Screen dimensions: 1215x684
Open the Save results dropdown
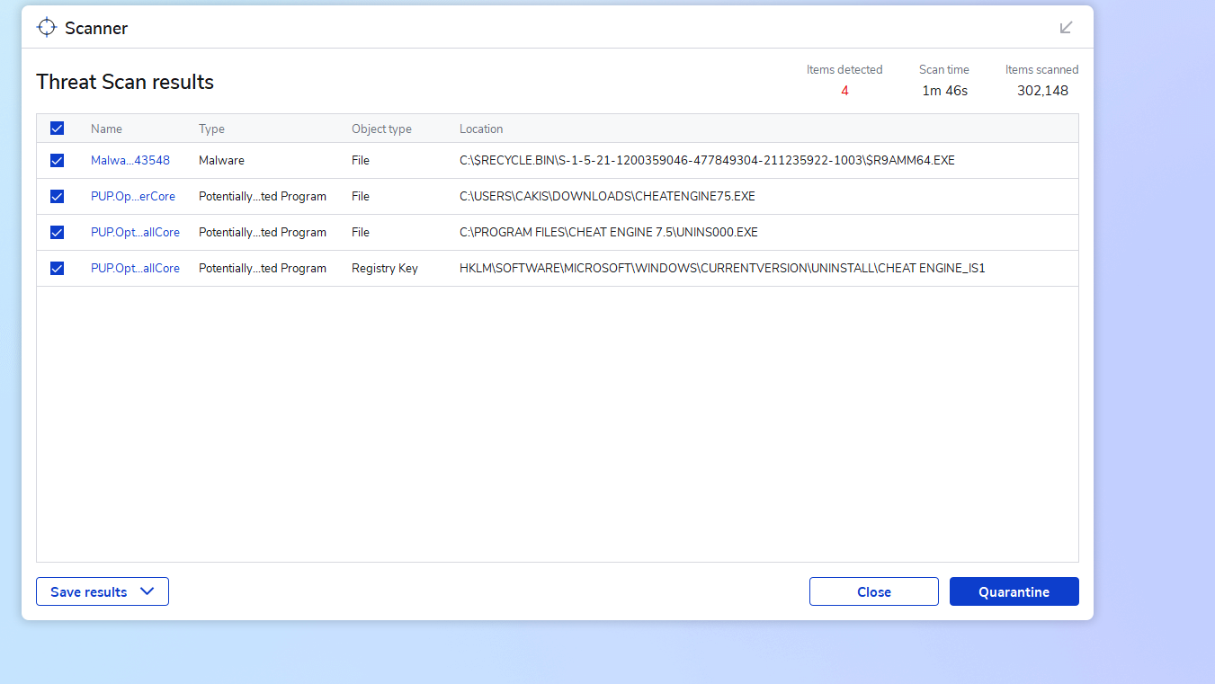103,591
